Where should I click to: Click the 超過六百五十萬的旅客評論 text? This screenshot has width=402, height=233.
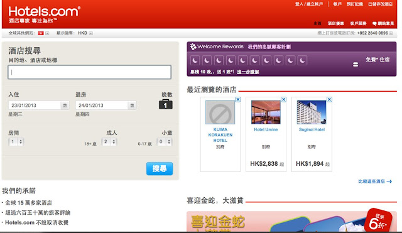pos(38,213)
